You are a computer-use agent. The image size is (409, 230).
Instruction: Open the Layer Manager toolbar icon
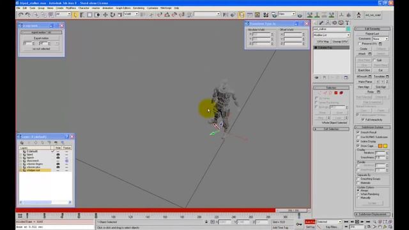coord(242,15)
